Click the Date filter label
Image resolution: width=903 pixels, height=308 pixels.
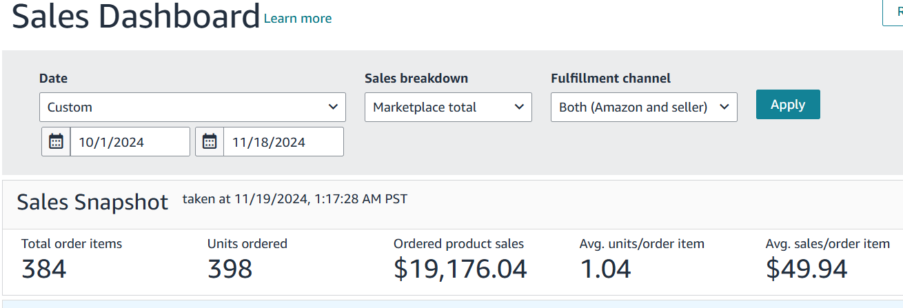(53, 79)
